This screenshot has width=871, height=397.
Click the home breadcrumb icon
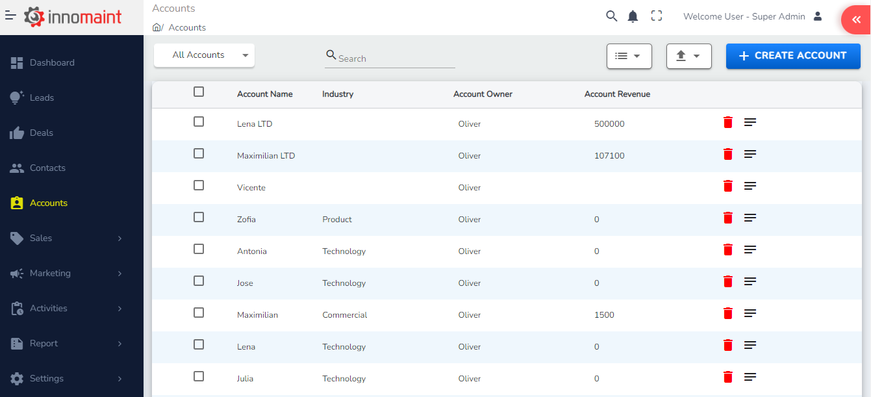[157, 27]
